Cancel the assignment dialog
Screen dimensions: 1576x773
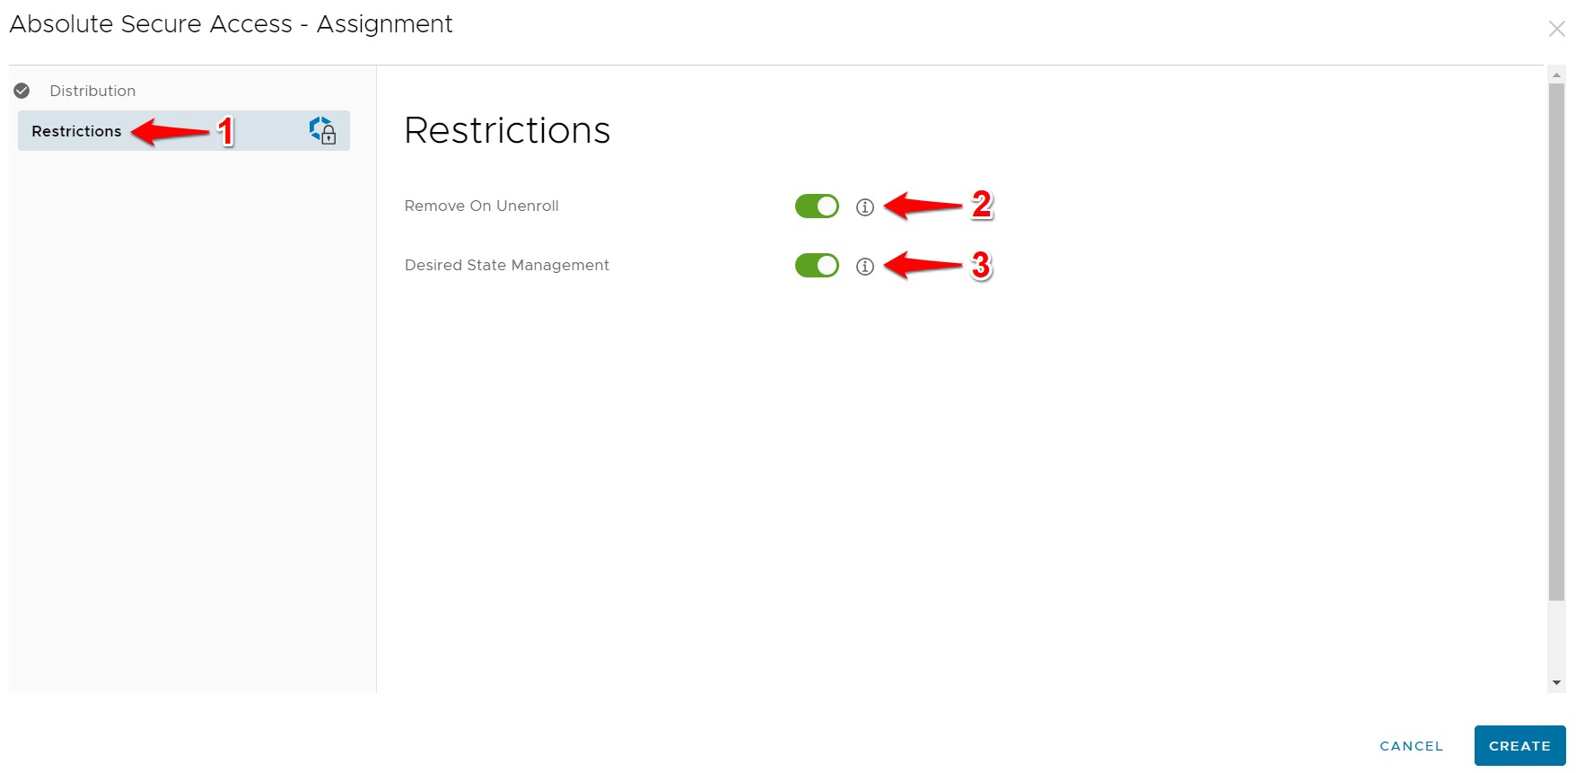(1411, 746)
